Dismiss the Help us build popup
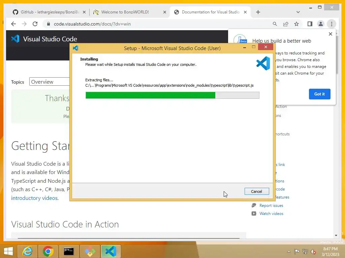The width and height of the screenshot is (345, 258). click(330, 34)
